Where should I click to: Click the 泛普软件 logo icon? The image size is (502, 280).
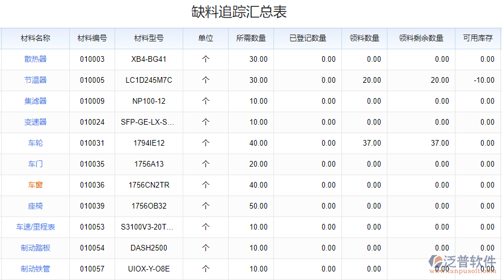(x=436, y=262)
